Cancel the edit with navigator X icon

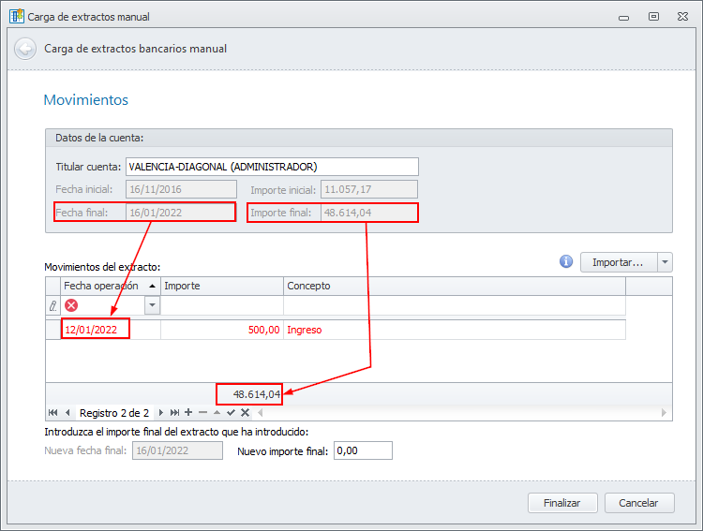[x=245, y=412]
